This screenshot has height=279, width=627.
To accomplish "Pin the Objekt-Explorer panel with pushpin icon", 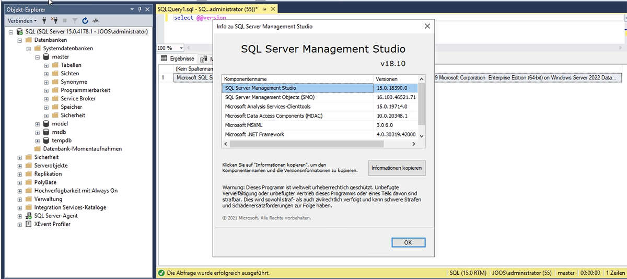I will pos(140,9).
